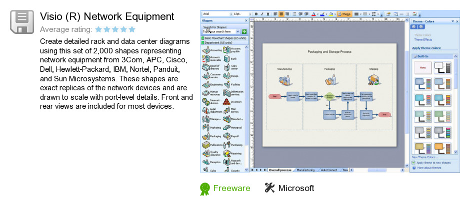The width and height of the screenshot is (470, 211).
Task: Select the Accounting department shape
Action: click(x=212, y=50)
